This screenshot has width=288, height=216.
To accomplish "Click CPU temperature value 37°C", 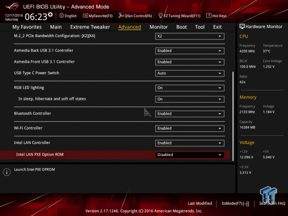I will [267, 51].
